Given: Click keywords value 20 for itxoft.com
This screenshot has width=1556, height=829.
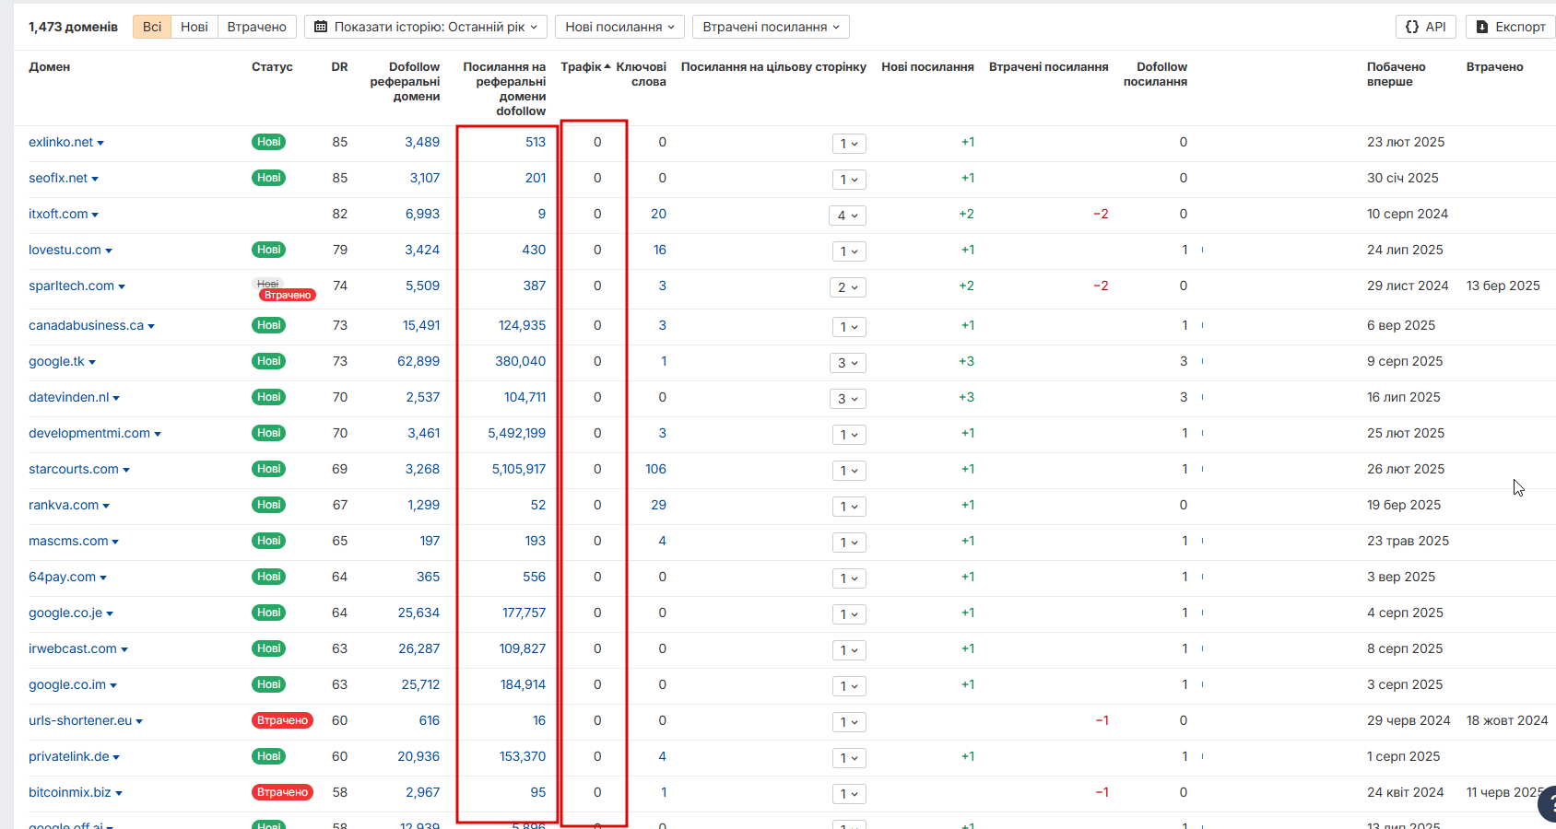Looking at the screenshot, I should coord(658,214).
